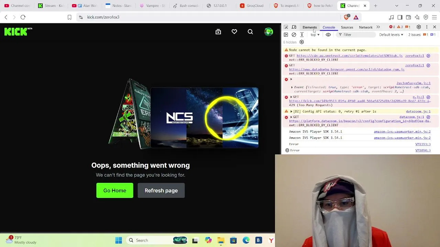Open the DevTools three-dot customize menu
Viewport: 440px width, 247px height.
click(427, 27)
